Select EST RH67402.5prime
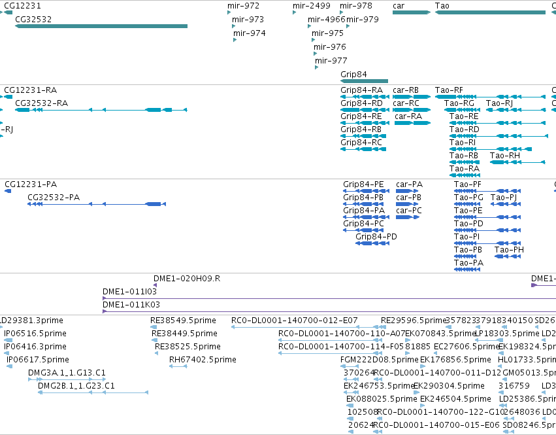The width and height of the screenshot is (556, 435). click(178, 366)
